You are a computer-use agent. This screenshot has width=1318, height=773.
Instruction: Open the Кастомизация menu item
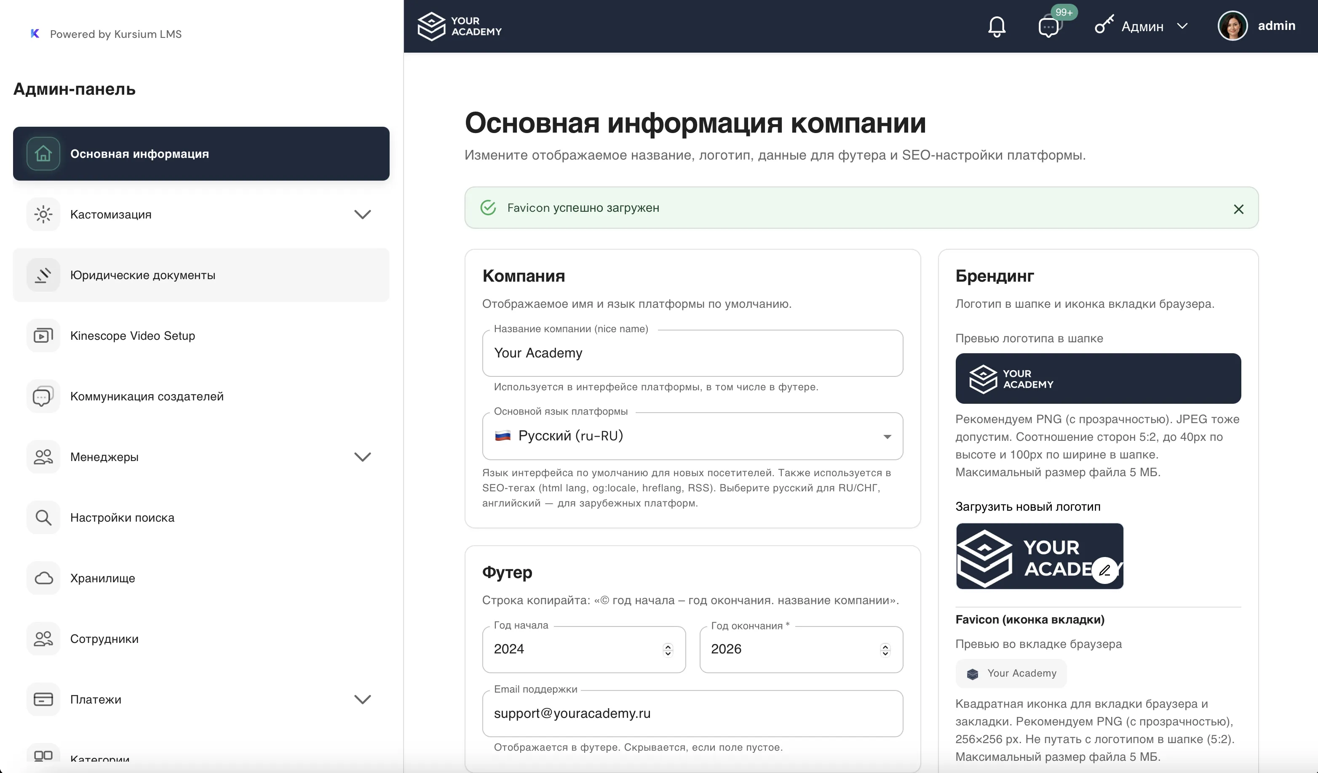click(201, 214)
